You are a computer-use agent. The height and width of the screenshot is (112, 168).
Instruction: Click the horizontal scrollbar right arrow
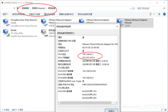(116, 103)
